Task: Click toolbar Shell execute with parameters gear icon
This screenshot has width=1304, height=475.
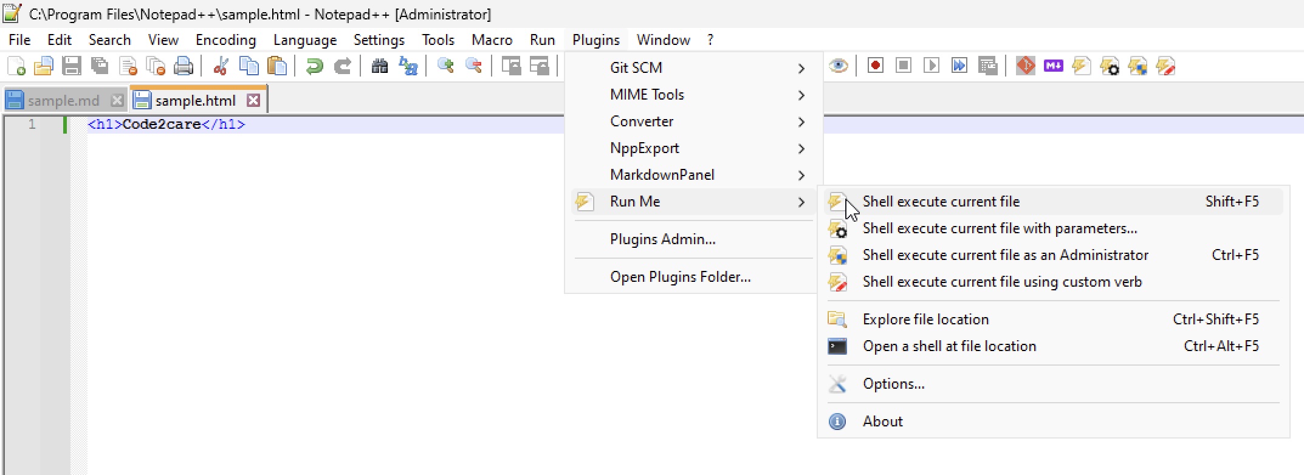Action: coord(1110,66)
